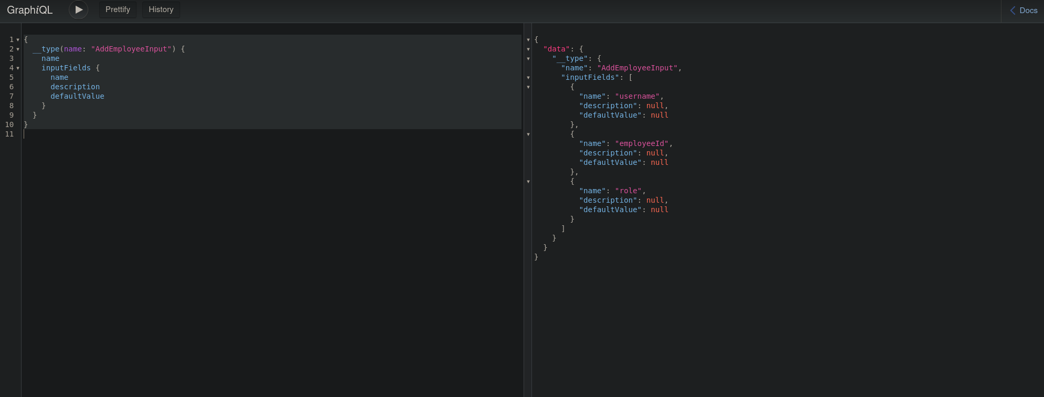The width and height of the screenshot is (1044, 397).
Task: Click the defaultValue field in query editor
Action: pos(77,96)
